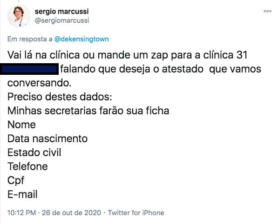Click the 'Telefone' line in the tweet
This screenshot has width=279, height=224.
coord(27,166)
